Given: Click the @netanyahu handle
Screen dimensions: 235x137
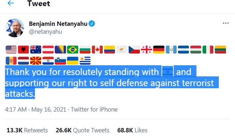Looking at the screenshot, I should tap(45, 32).
